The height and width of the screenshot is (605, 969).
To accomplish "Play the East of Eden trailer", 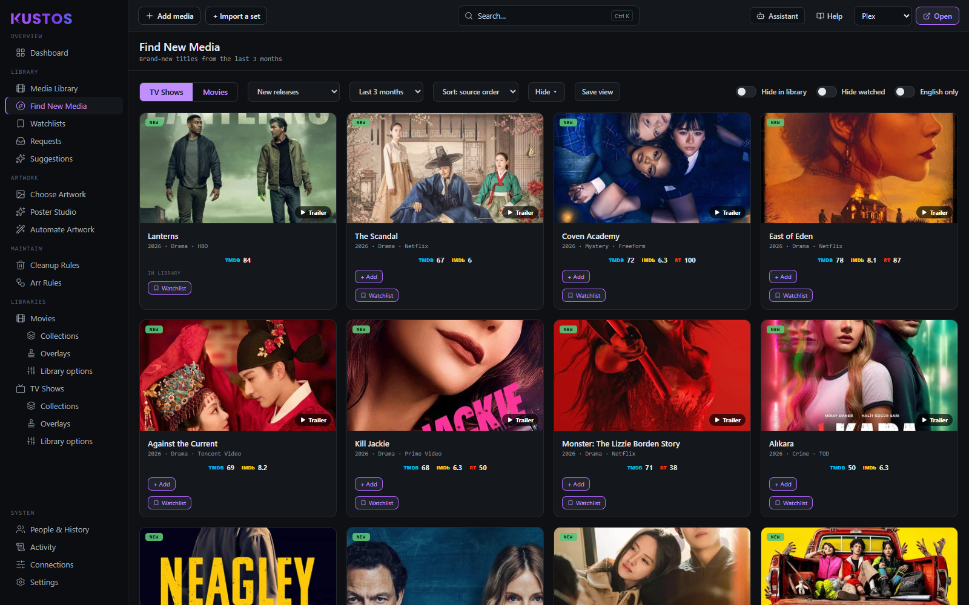I will [x=934, y=212].
